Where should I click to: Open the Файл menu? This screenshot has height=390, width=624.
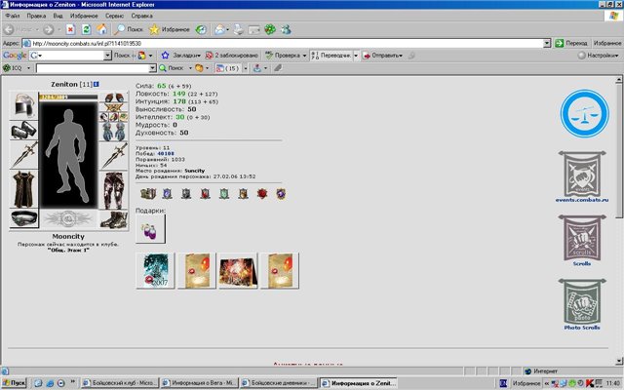pos(13,16)
